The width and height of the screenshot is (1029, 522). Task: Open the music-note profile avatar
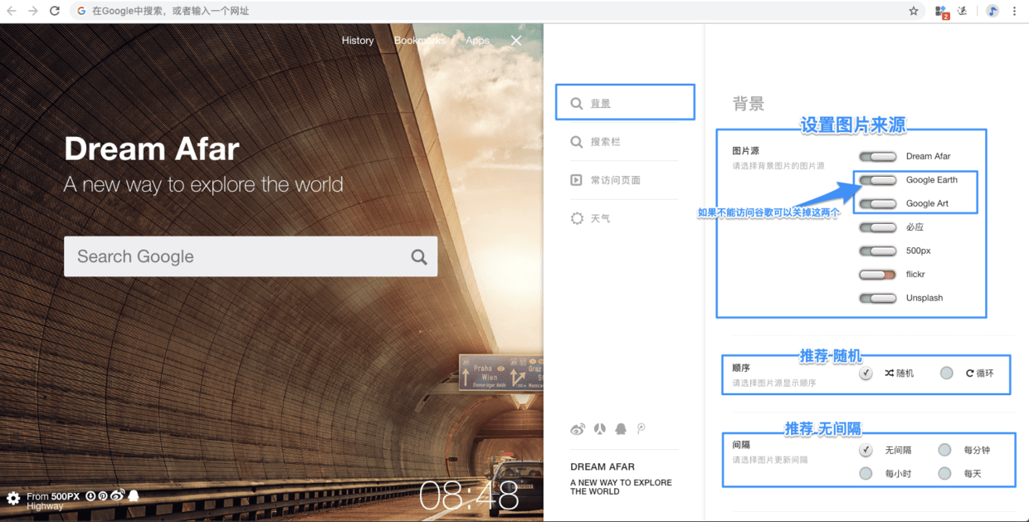(x=992, y=11)
